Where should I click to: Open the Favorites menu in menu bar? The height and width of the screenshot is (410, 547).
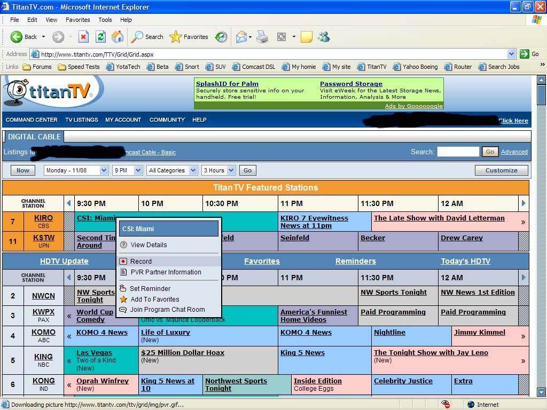click(x=78, y=20)
